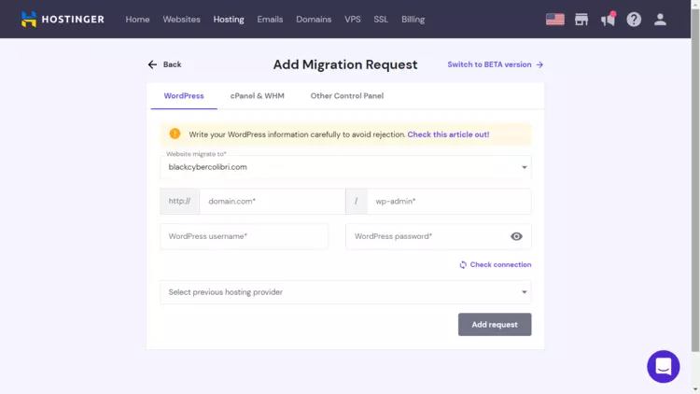Open the VPS menu item
Image resolution: width=700 pixels, height=394 pixels.
352,20
